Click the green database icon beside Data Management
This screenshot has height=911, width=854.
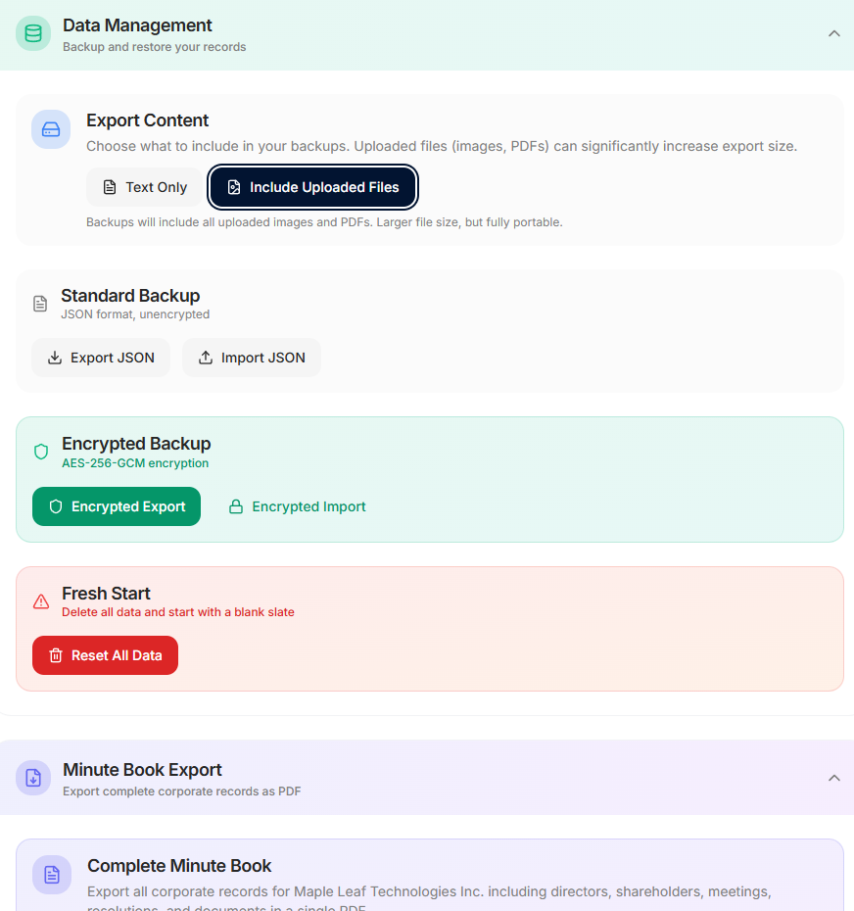tap(33, 33)
